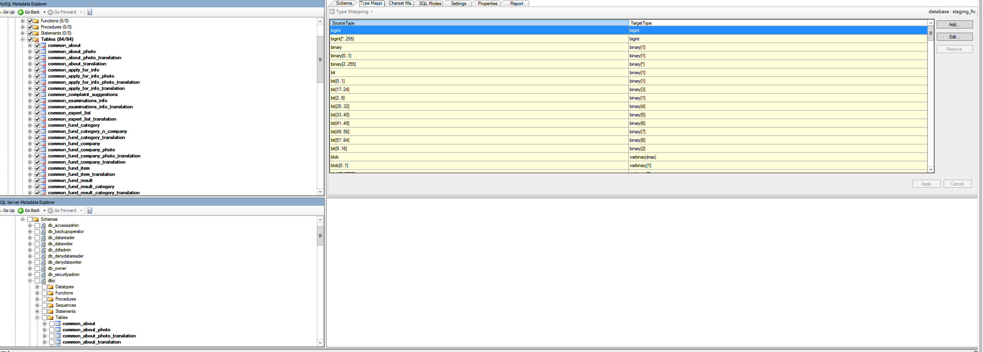Click the Procedures (0/0) folder icon
Image resolution: width=983 pixels, height=352 pixels.
click(36, 27)
